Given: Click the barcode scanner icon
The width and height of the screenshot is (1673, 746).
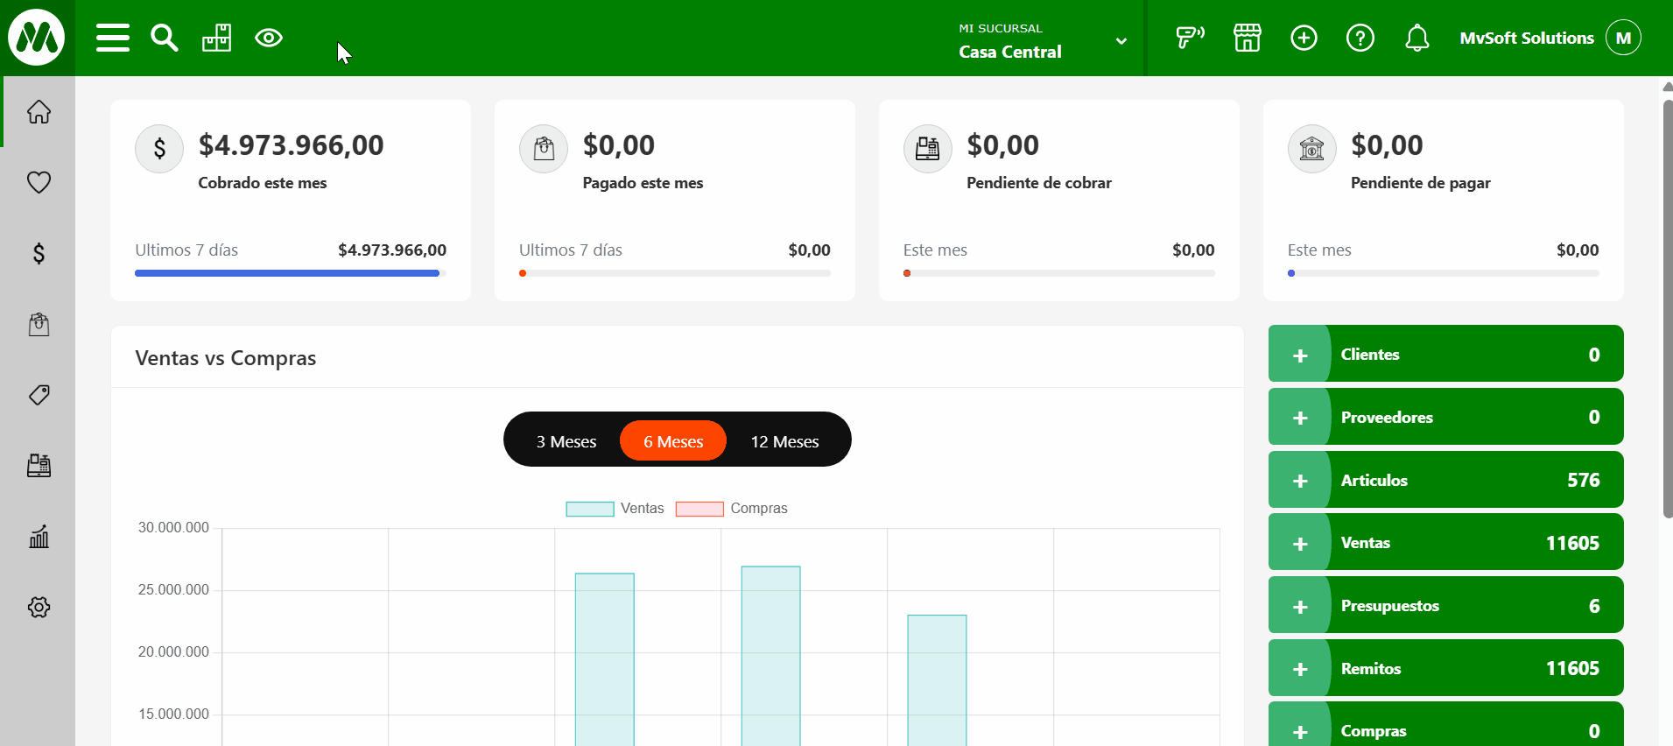Looking at the screenshot, I should click(1190, 38).
